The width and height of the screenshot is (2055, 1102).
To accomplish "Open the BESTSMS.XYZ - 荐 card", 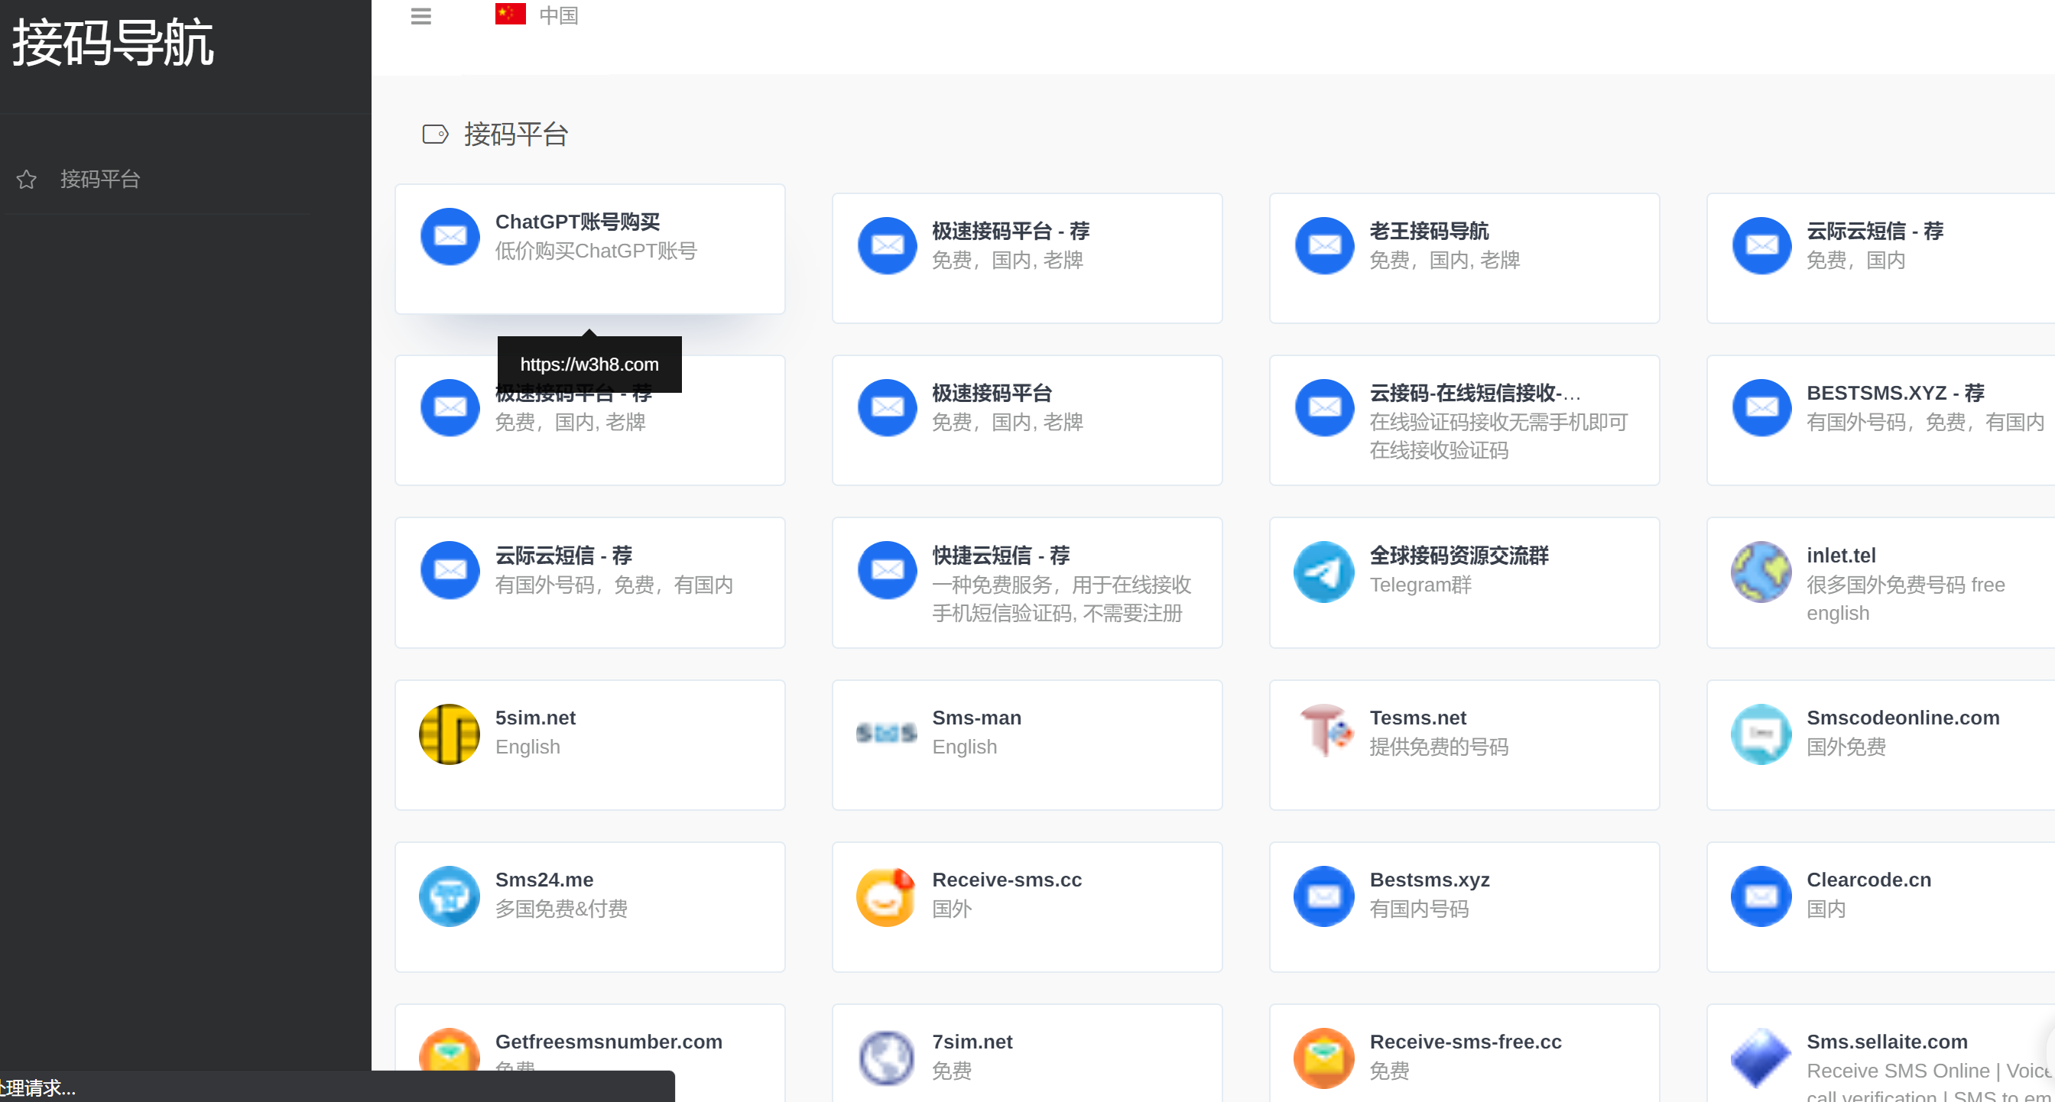I will (x=1880, y=420).
